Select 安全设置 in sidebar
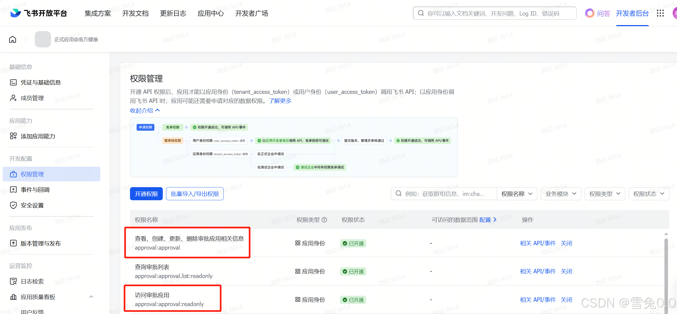The height and width of the screenshot is (314, 677). [51, 205]
